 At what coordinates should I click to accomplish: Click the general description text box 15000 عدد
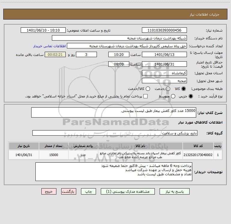(114, 112)
